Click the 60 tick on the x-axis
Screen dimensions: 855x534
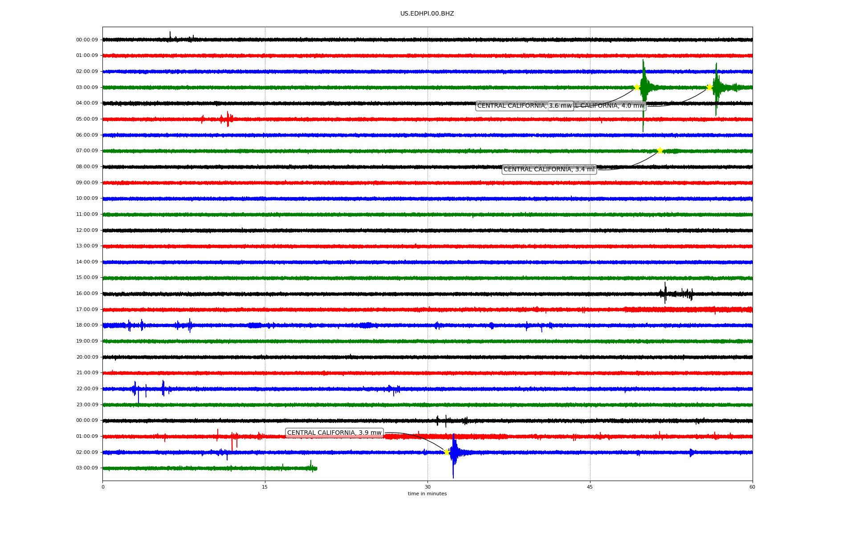(x=752, y=487)
